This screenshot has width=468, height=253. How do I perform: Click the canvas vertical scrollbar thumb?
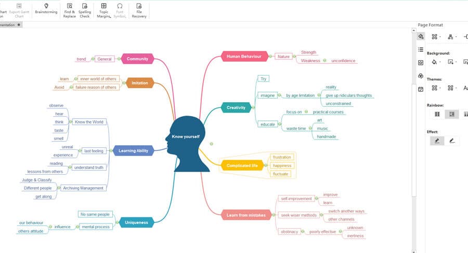coord(414,140)
